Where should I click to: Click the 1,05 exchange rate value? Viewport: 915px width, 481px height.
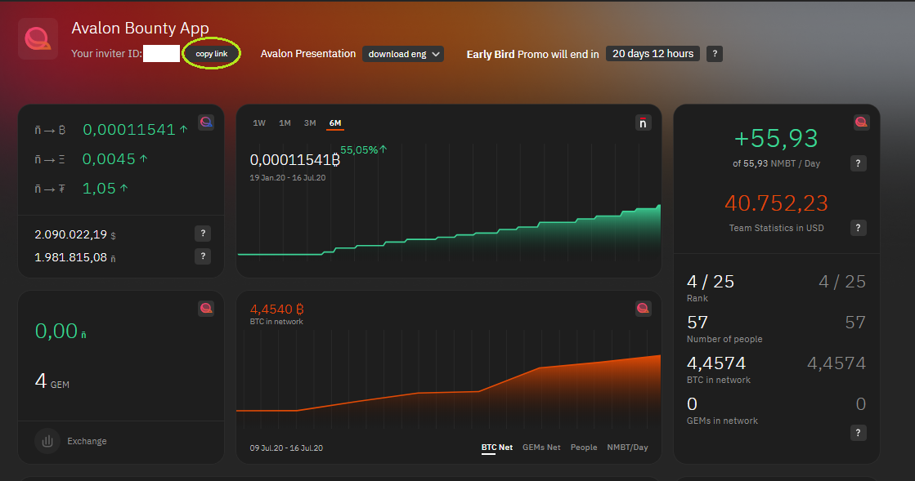click(x=99, y=189)
